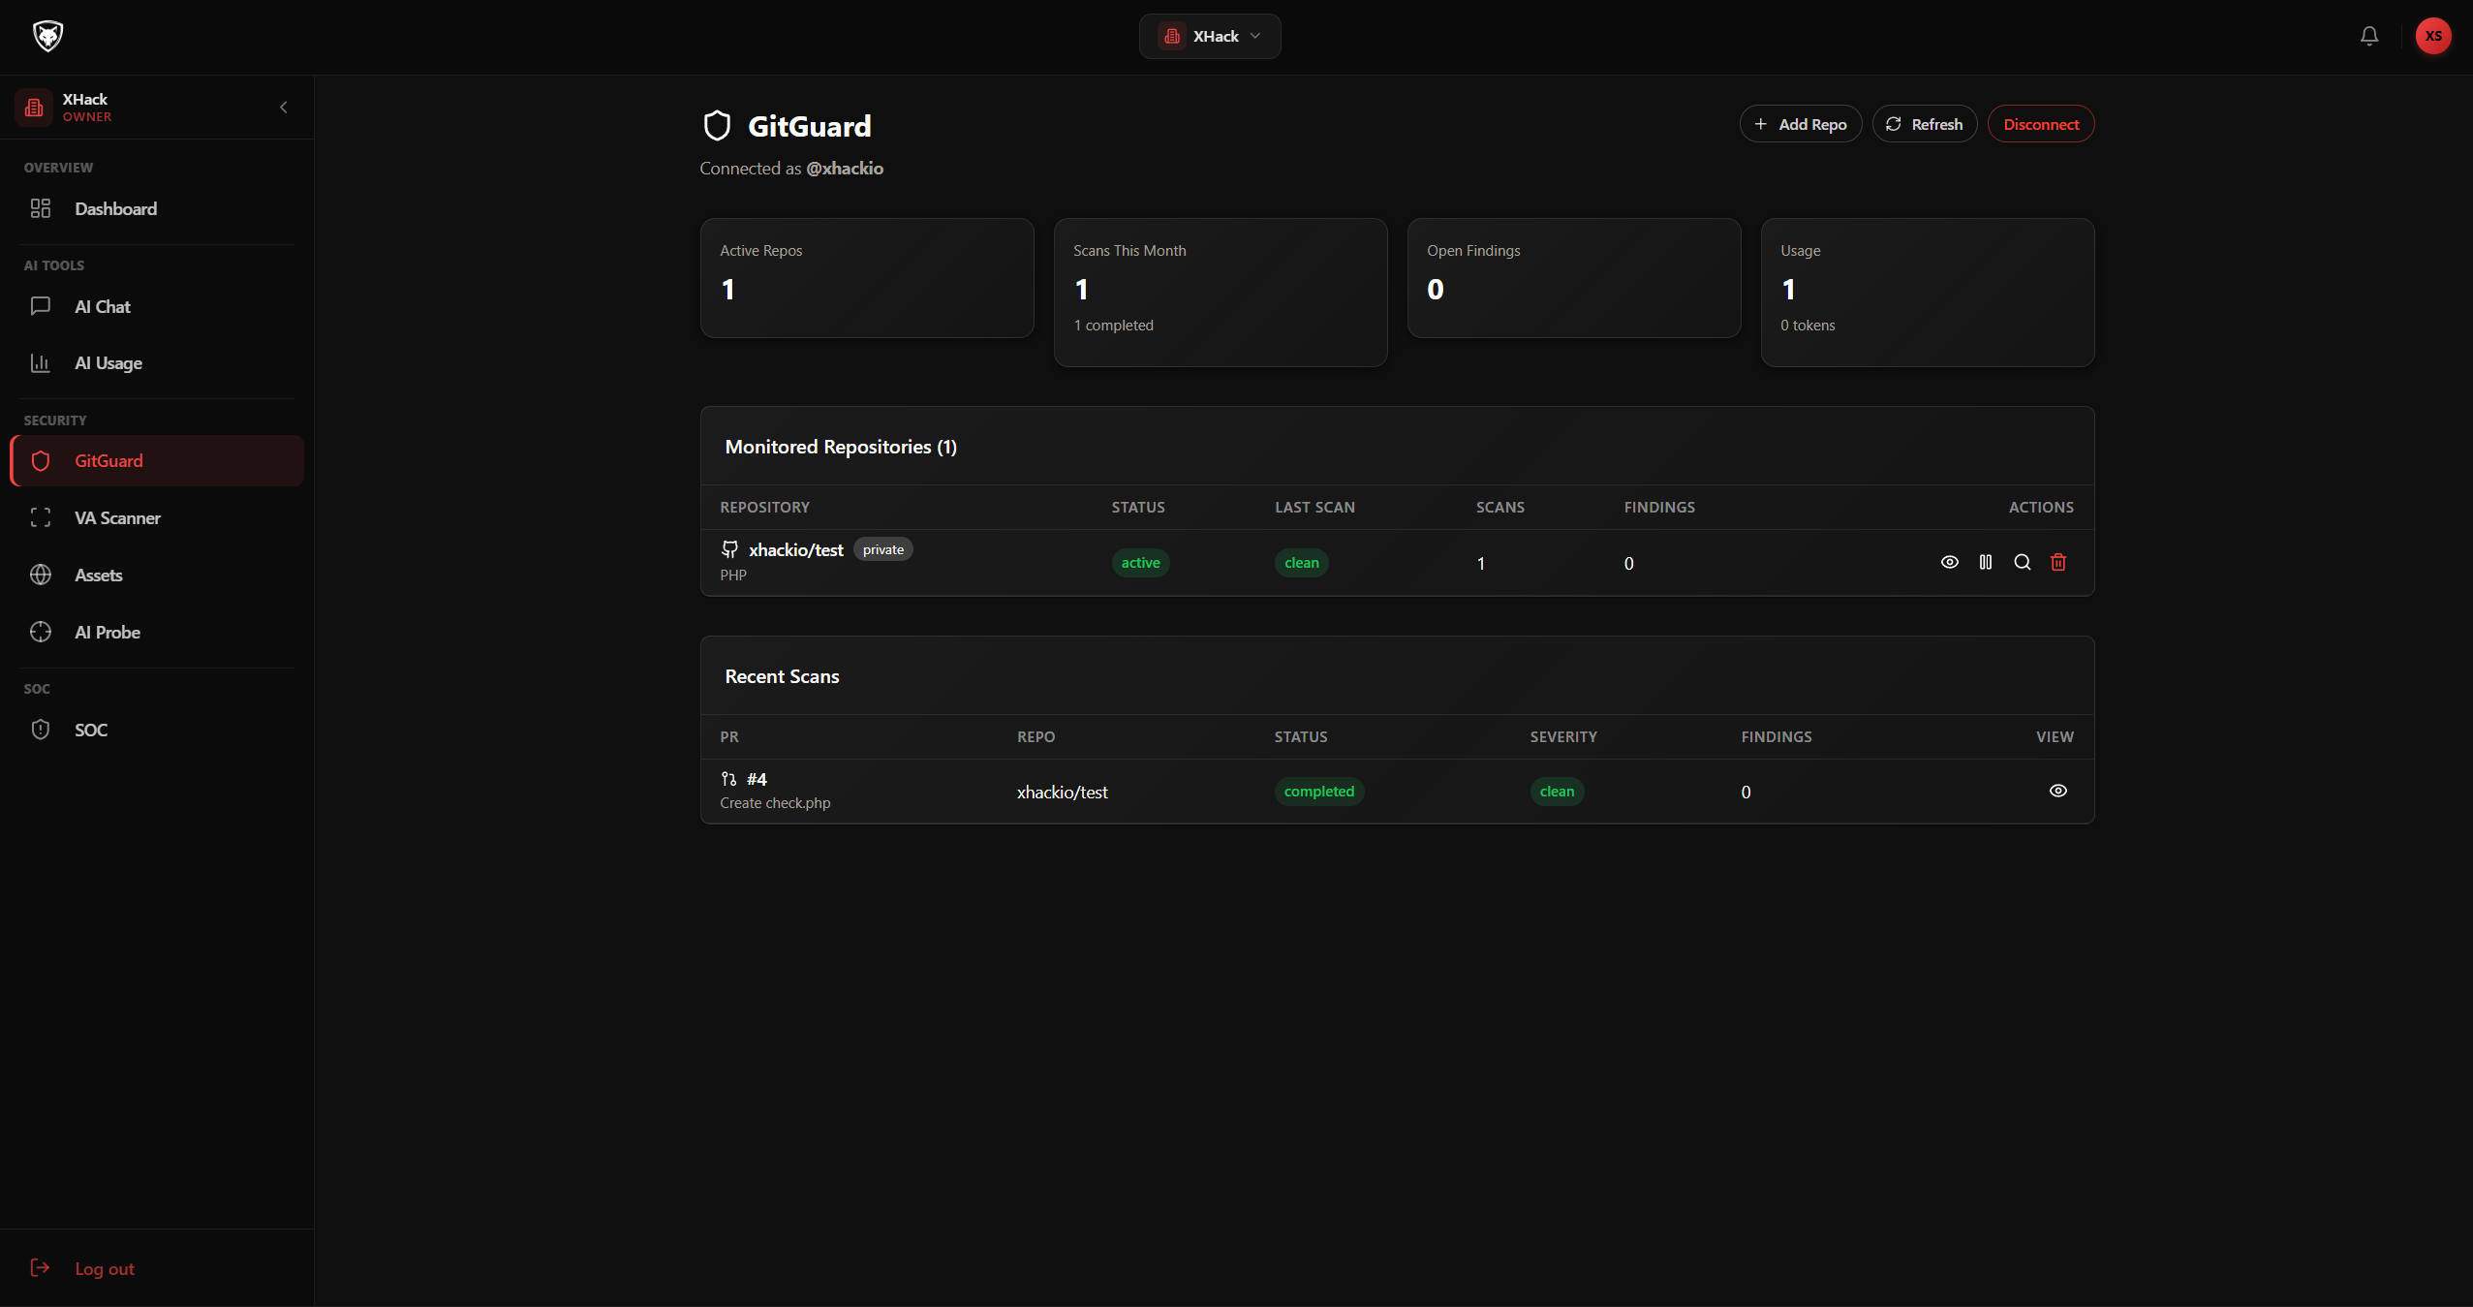Click the xhackio/test repo cell in Recent Scans
This screenshot has width=2473, height=1307.
click(1062, 792)
